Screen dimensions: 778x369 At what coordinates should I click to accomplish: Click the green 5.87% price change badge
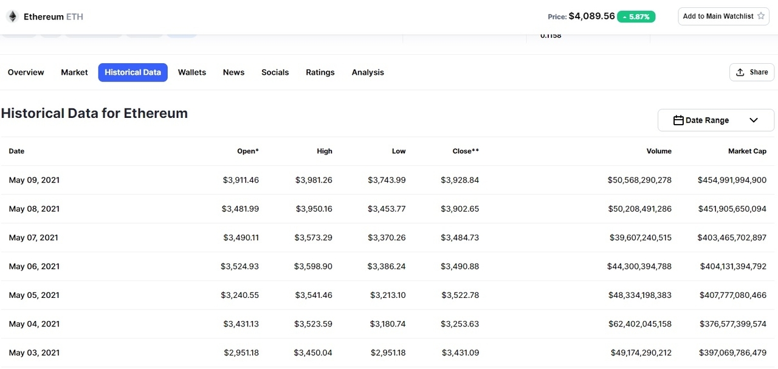click(636, 17)
